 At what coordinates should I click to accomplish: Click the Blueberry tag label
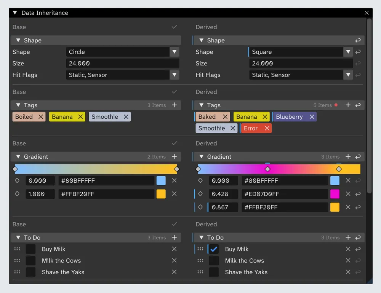(x=289, y=117)
